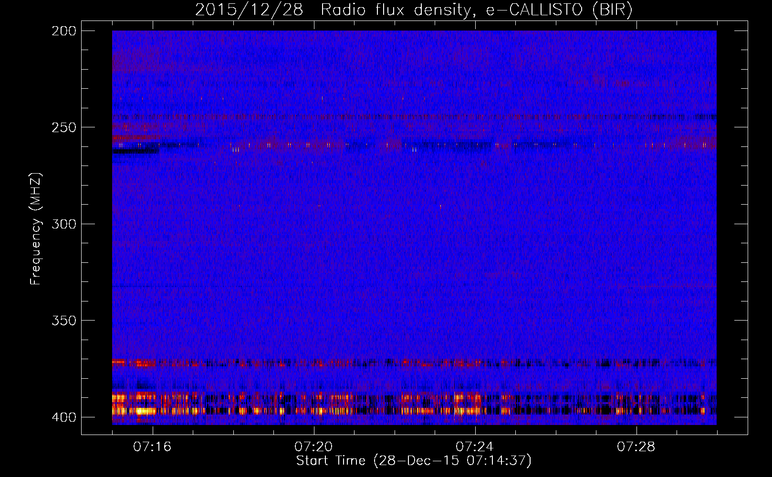The height and width of the screenshot is (477, 772).
Task: Click the 07:24 time tick label
Action: point(475,447)
